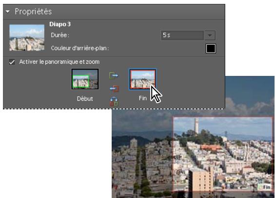This screenshot has height=198, width=275.
Task: Select the Fin thumbnail with red frame
Action: (x=142, y=79)
